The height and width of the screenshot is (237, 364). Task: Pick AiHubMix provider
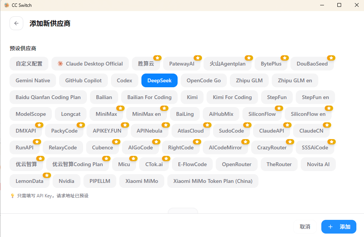point(221,114)
